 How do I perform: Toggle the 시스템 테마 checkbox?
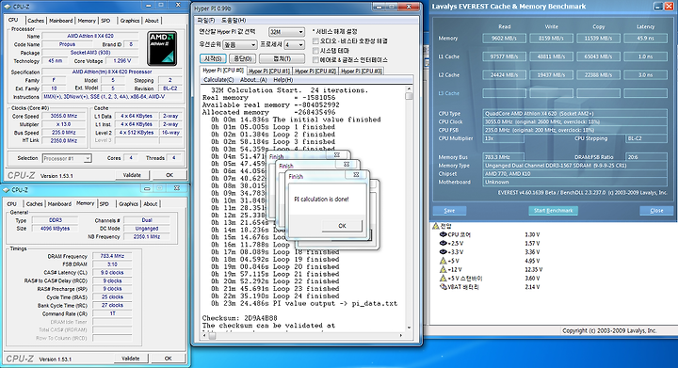(315, 51)
